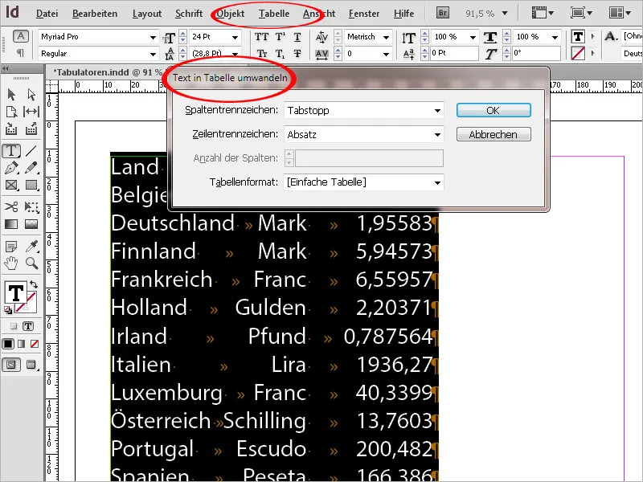Click Abbrechen to cancel dialog

tap(494, 134)
